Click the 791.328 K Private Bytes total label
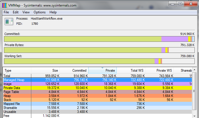The height and width of the screenshot is (118, 199). (x=187, y=45)
